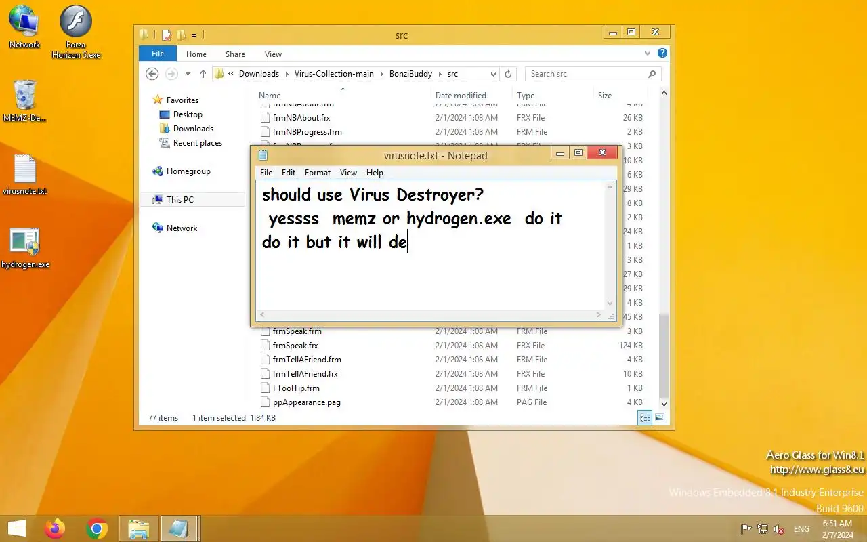Open Explorer Help question mark icon
Screen dimensions: 867x542
[x=662, y=53]
